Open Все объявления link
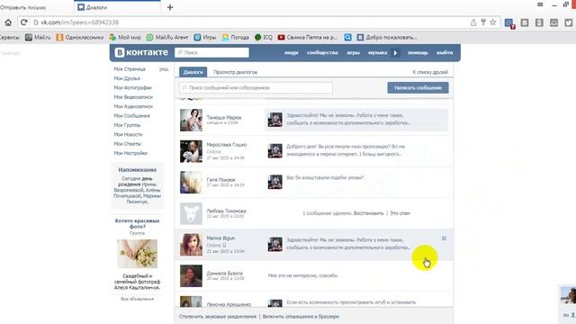This screenshot has width=576, height=324. (138, 299)
